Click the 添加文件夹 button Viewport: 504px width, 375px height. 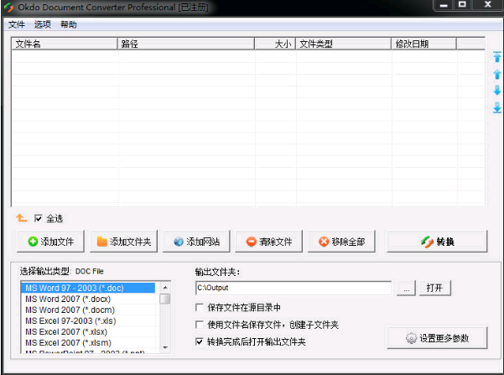pos(124,242)
